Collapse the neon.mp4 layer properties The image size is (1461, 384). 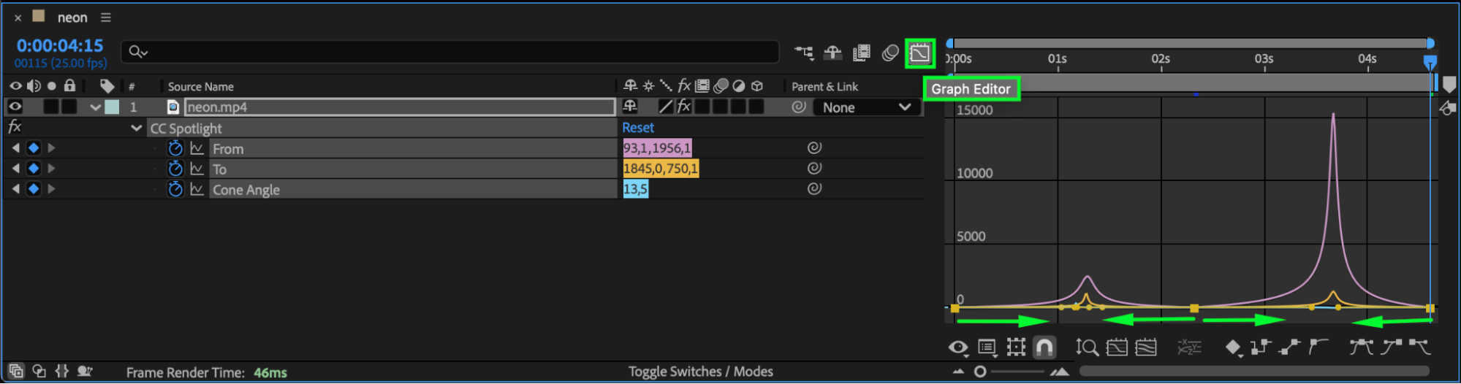click(95, 107)
